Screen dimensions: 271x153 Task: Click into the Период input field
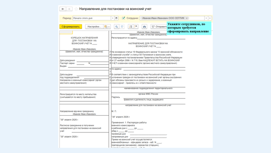coord(91,18)
